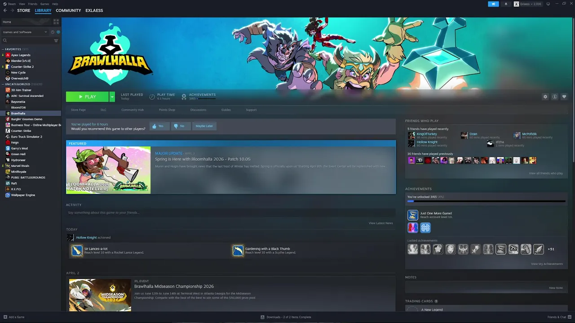Viewport: 575px width, 323px height.
Task: Open the DLC page link
Action: click(103, 110)
